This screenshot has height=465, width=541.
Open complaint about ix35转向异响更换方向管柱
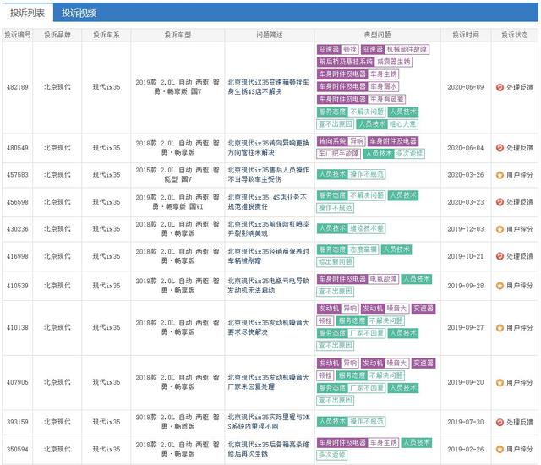[x=268, y=148]
